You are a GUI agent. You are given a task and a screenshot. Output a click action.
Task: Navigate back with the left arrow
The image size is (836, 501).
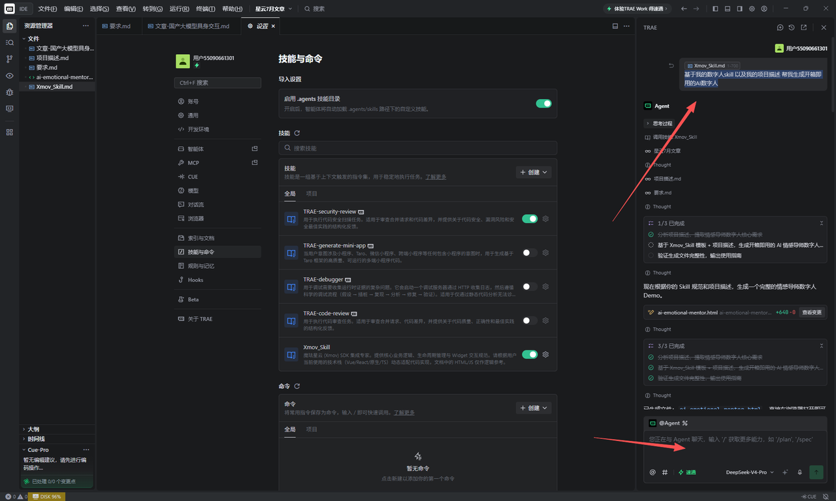684,9
